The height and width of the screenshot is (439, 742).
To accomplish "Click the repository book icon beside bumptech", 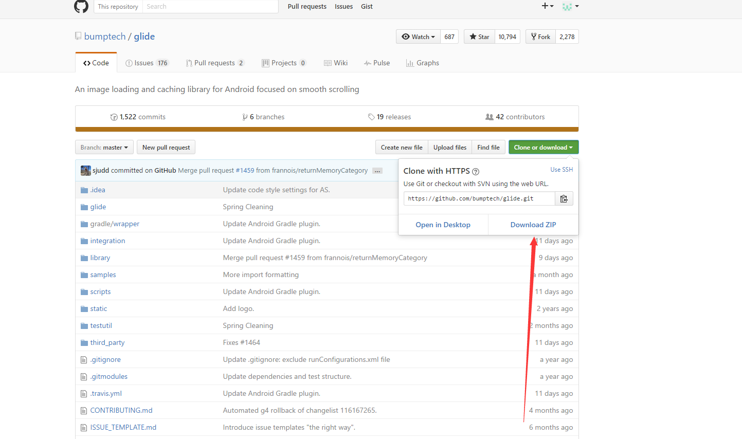I will coord(78,36).
